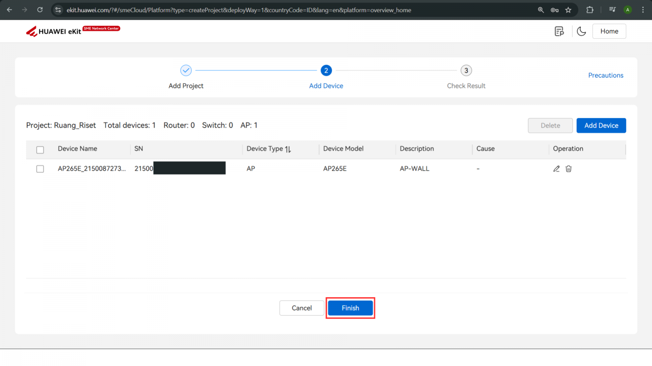This screenshot has width=652, height=366.
Task: Click the edit pencil icon for AP265E device
Action: point(556,169)
